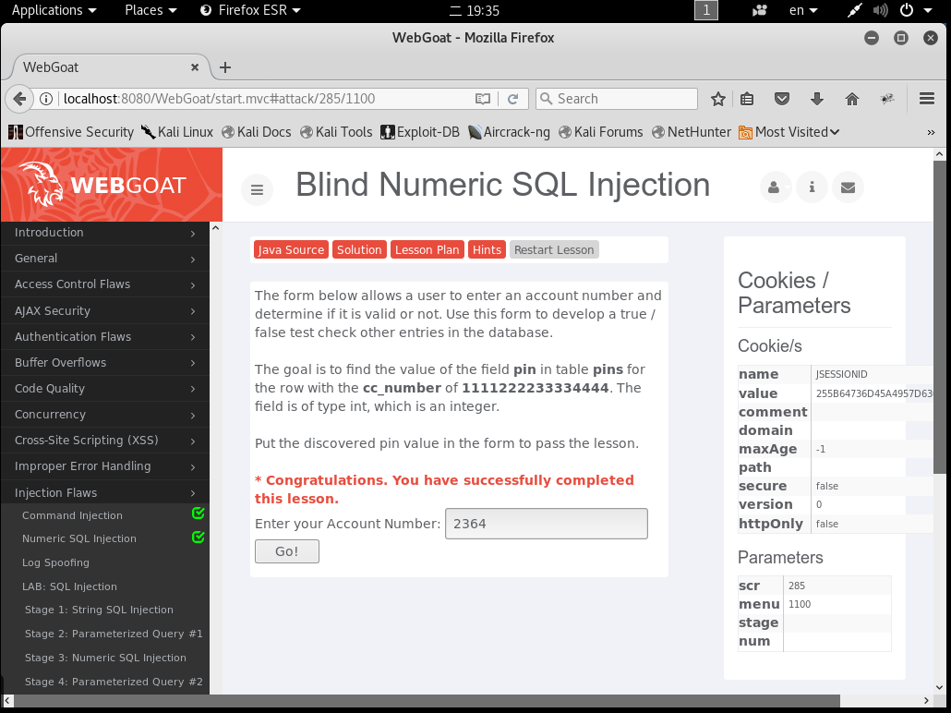Screen dimensions: 951x713
Task: Click WebGoat mail contact icon
Action: coord(848,187)
